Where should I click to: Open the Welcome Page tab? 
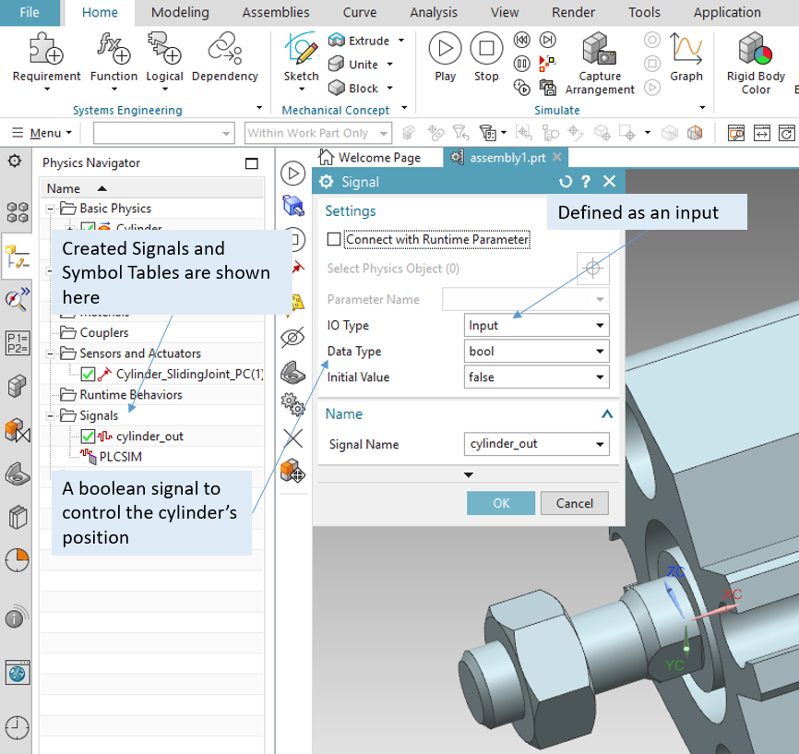pos(369,158)
